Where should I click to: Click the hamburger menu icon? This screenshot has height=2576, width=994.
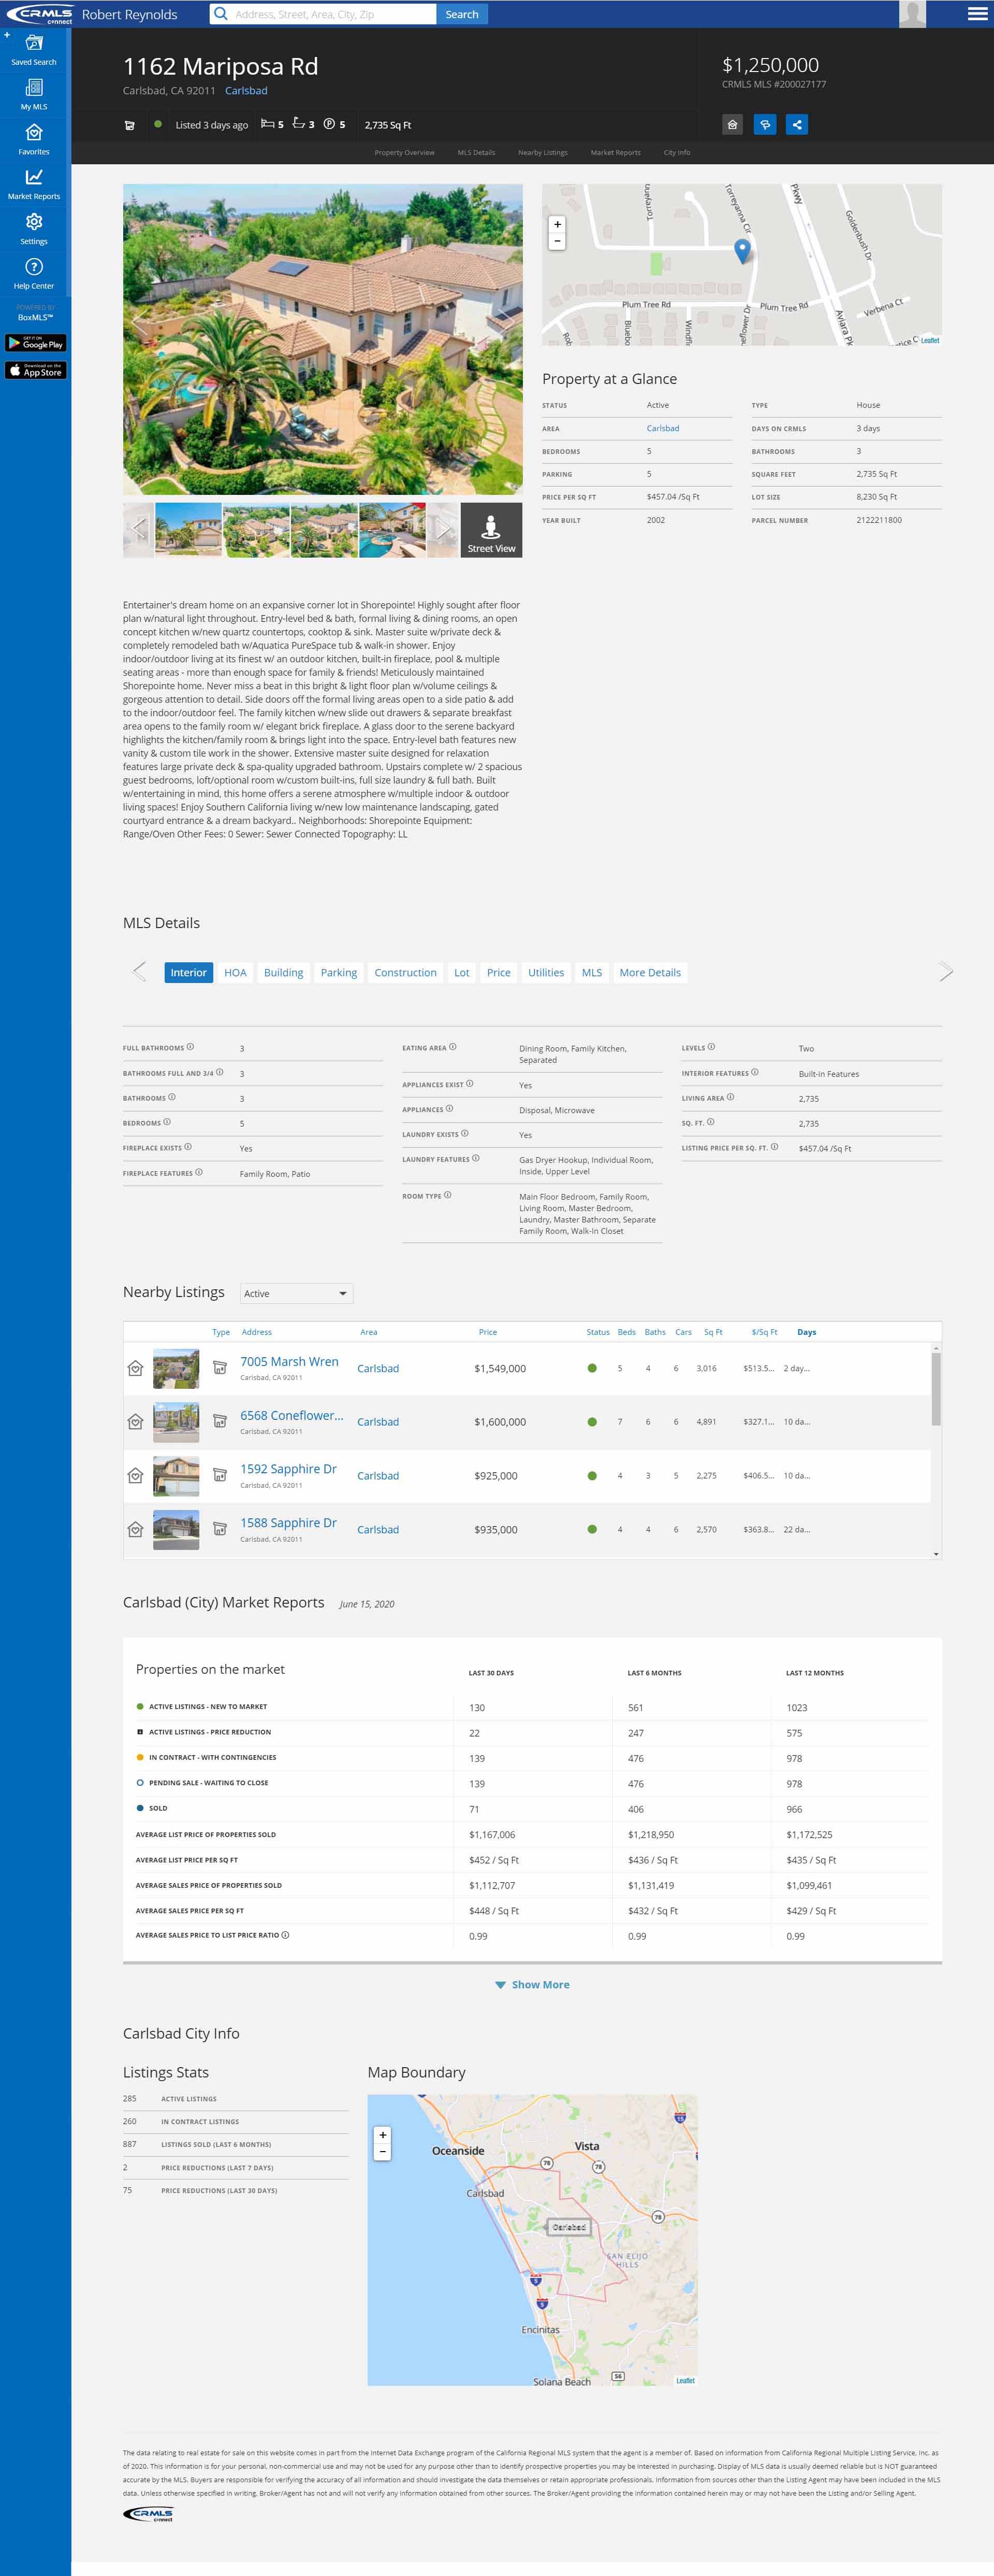click(976, 14)
